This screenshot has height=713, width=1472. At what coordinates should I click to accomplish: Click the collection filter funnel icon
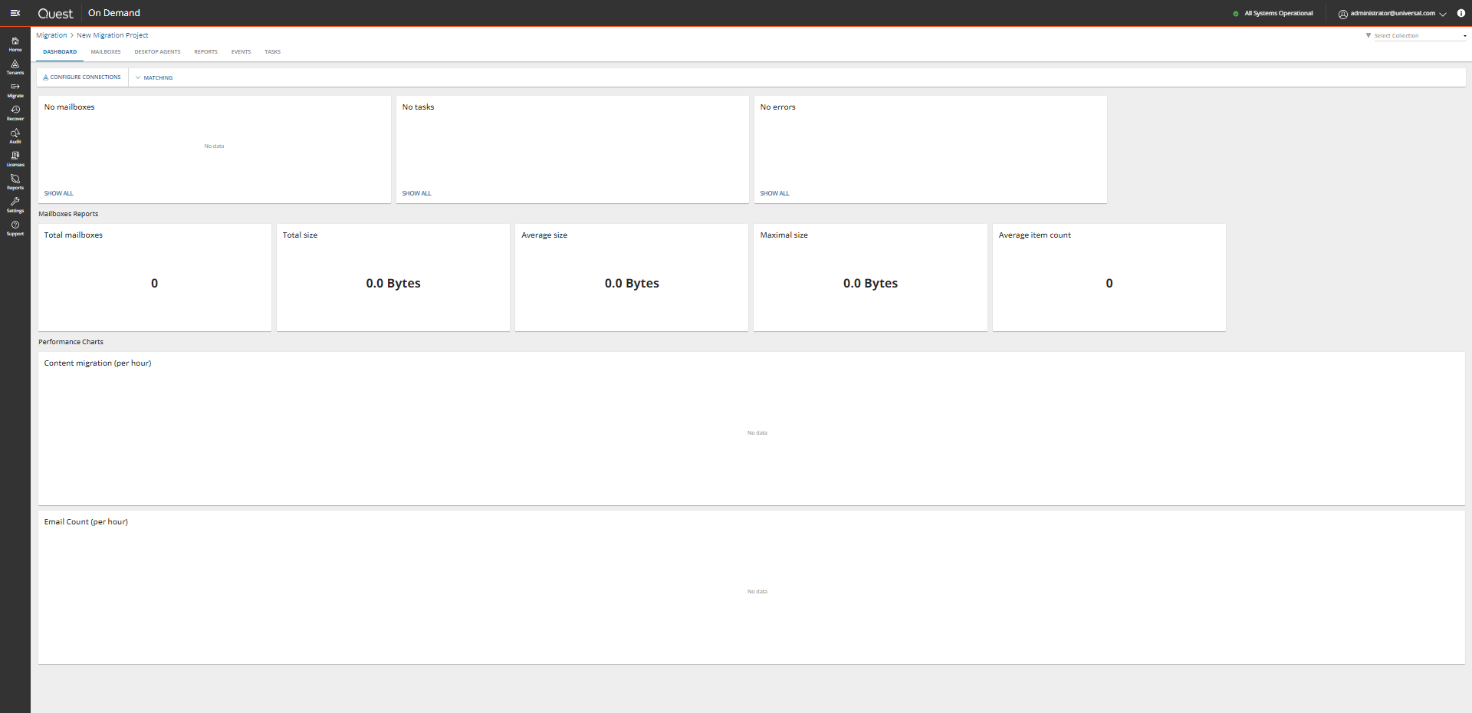tap(1368, 35)
